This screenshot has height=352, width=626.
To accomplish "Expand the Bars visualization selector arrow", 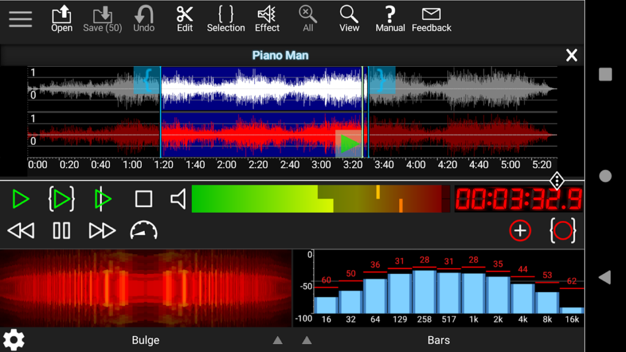I will (307, 340).
